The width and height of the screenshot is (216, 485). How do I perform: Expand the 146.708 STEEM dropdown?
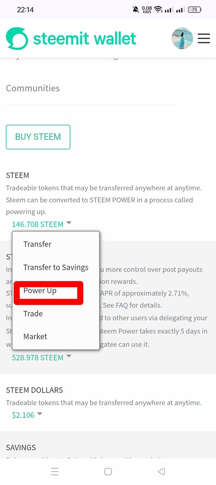pos(42,224)
